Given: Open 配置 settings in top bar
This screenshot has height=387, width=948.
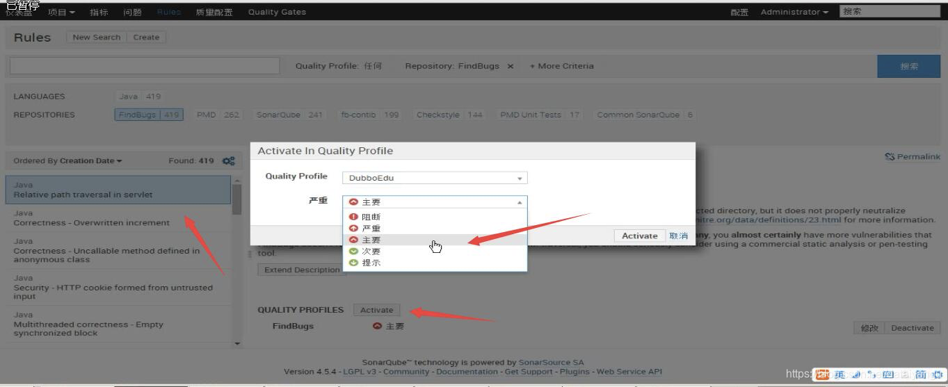Looking at the screenshot, I should [739, 12].
